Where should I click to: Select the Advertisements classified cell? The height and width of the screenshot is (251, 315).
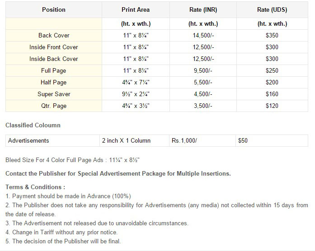click(x=52, y=141)
